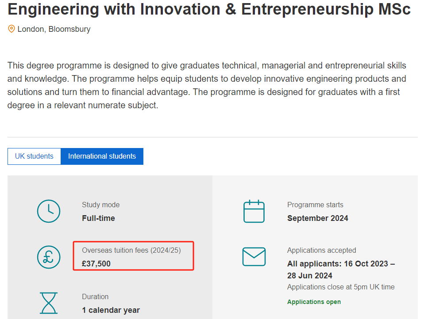This screenshot has height=319, width=424.
Task: Click the Full-time study mode value
Action: click(x=98, y=218)
